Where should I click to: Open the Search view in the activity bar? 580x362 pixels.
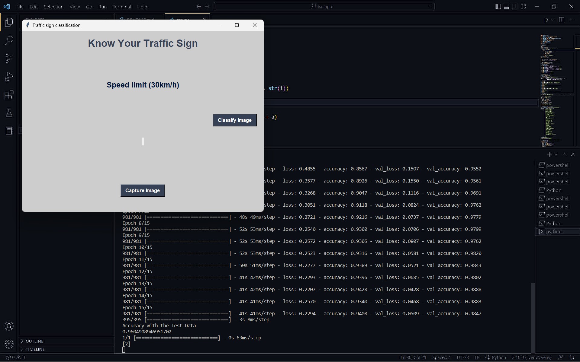pyautogui.click(x=9, y=40)
